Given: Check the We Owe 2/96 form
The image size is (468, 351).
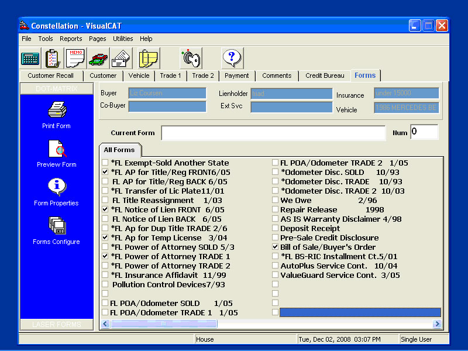Looking at the screenshot, I should tap(275, 199).
